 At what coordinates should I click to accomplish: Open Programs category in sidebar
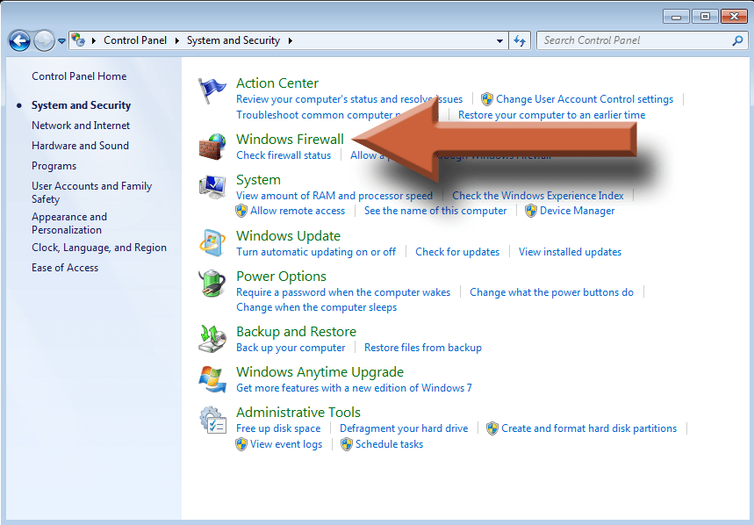click(x=54, y=166)
